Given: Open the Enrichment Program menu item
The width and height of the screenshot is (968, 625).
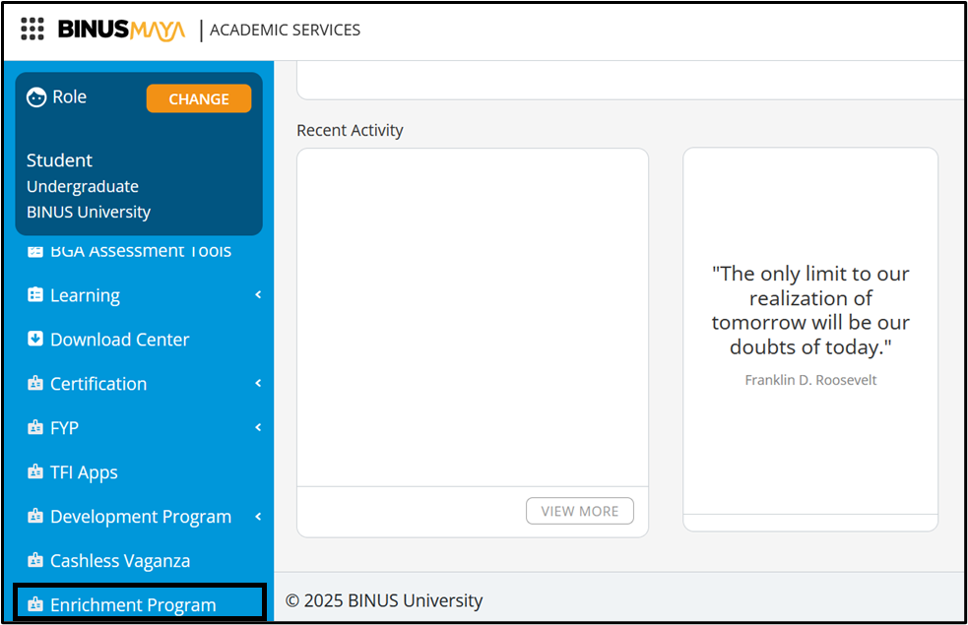Looking at the screenshot, I should (x=133, y=604).
